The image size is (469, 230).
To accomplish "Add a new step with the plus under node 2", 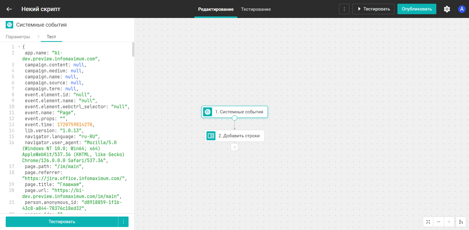I will click(x=235, y=147).
